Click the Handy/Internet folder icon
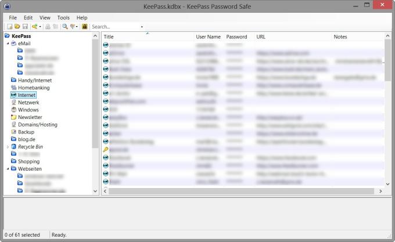 [x=13, y=80]
